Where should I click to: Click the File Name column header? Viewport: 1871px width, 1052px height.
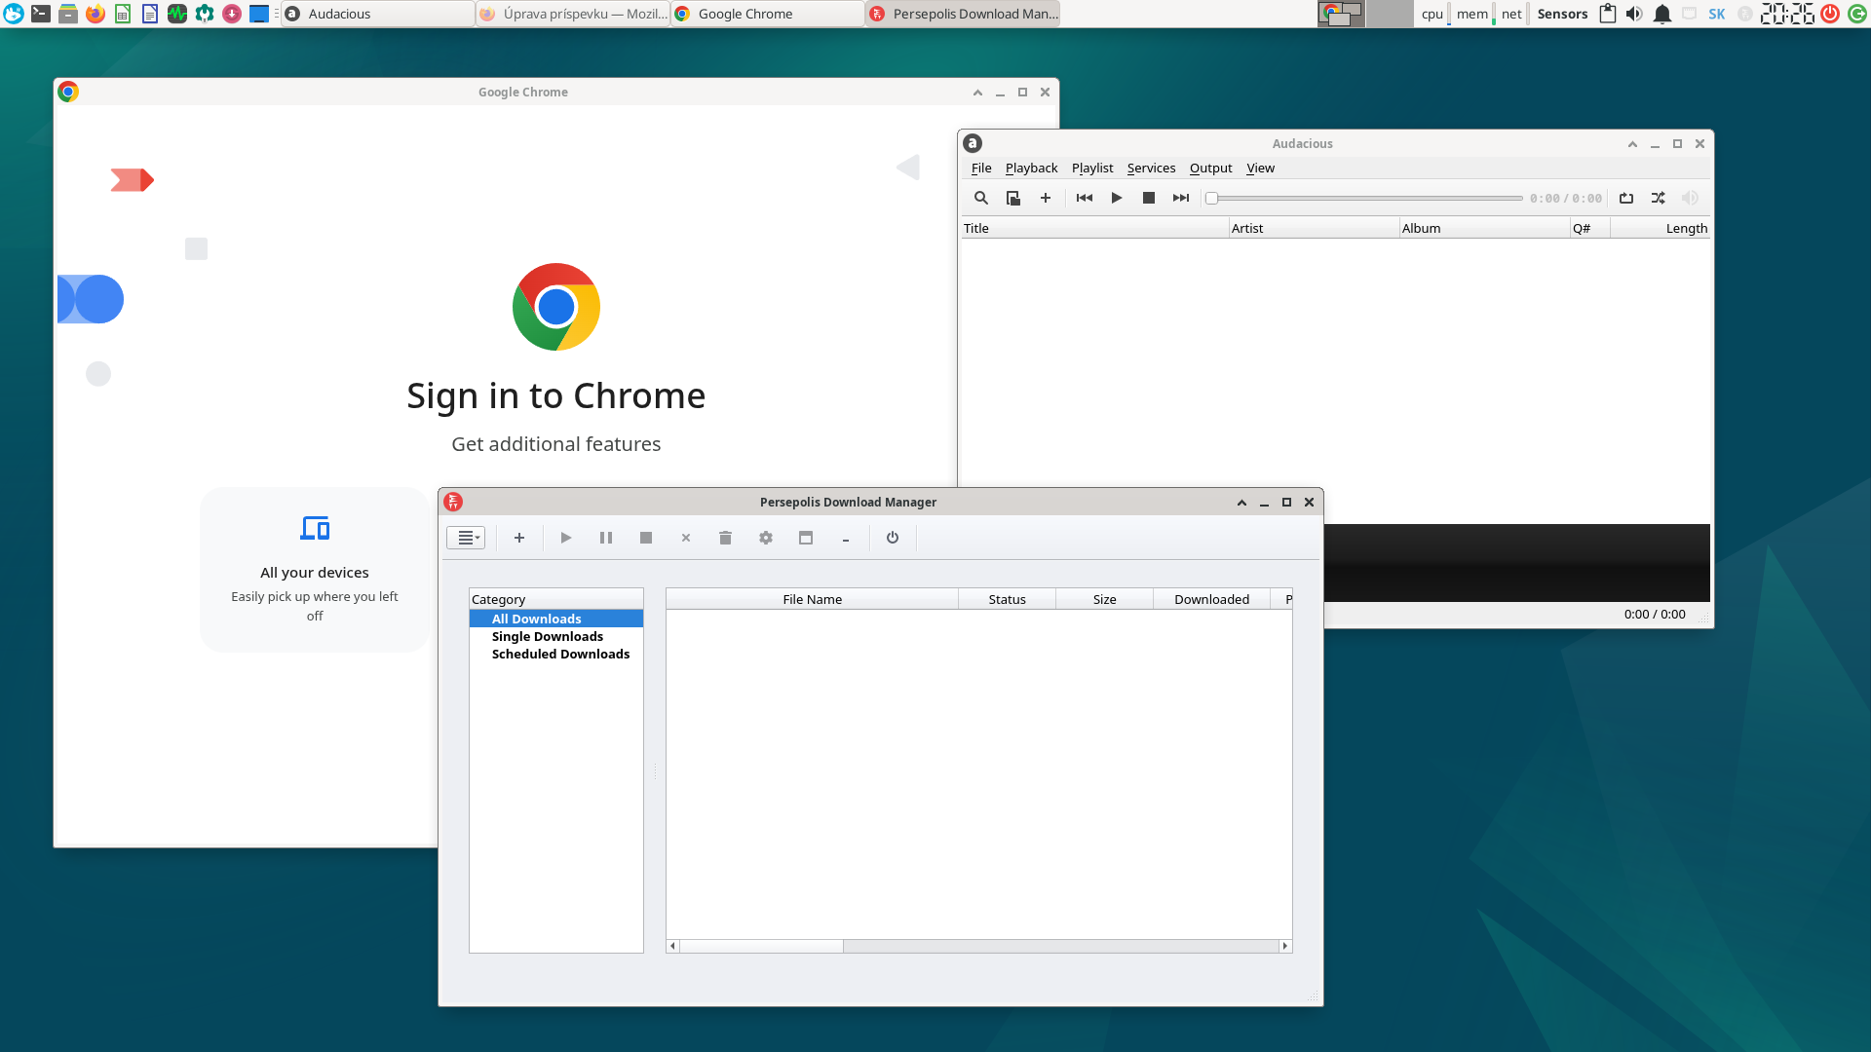(812, 599)
